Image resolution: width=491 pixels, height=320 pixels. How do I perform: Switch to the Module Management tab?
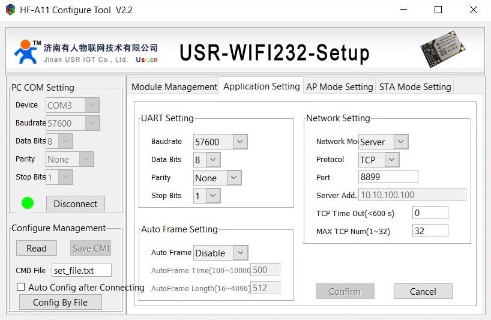[x=174, y=86]
